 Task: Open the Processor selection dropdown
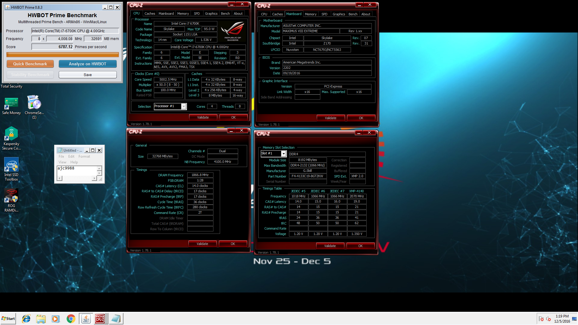pos(183,106)
